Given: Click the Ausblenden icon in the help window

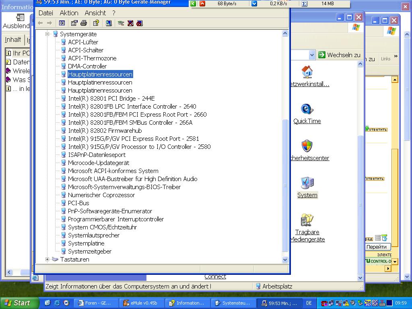Looking at the screenshot, I should click(20, 18).
